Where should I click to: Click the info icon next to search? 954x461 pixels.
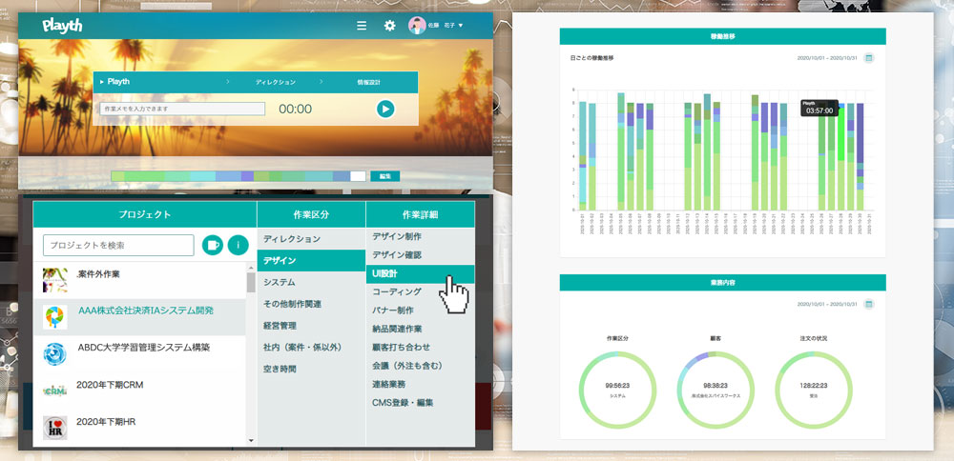(238, 246)
